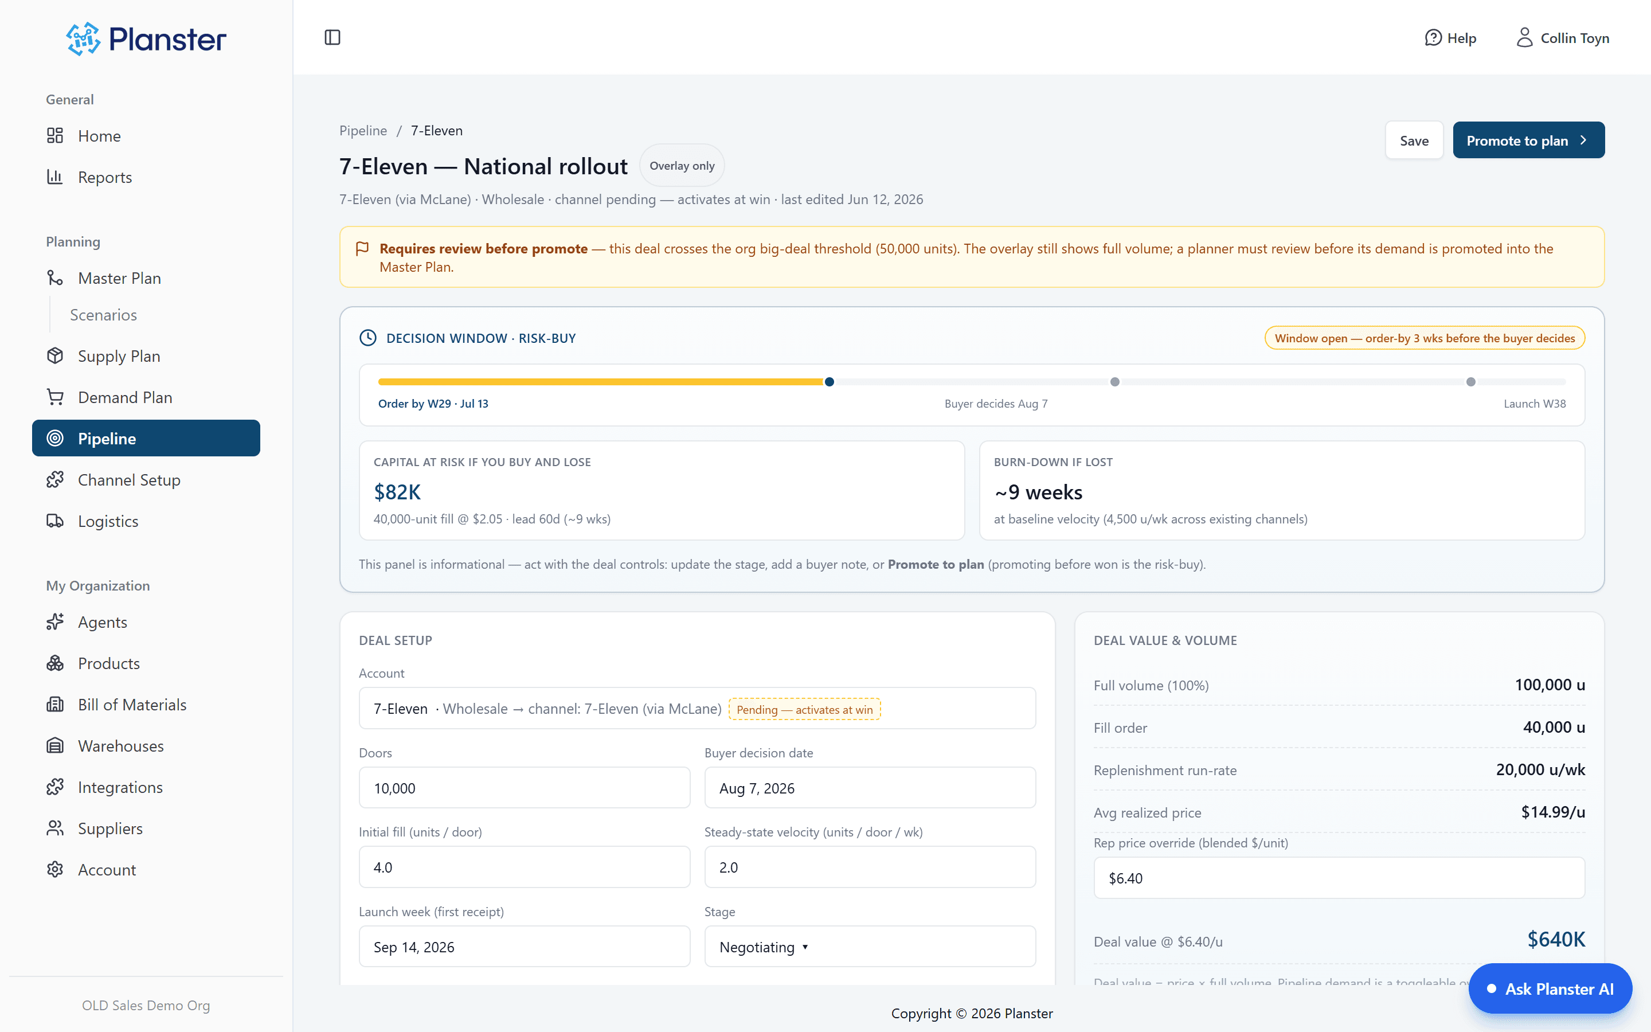Click the Supply Plan box icon
This screenshot has height=1032, width=1651.
[55, 356]
